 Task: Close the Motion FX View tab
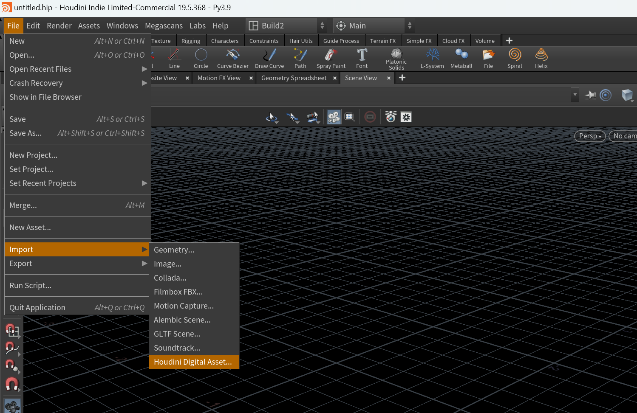click(251, 78)
